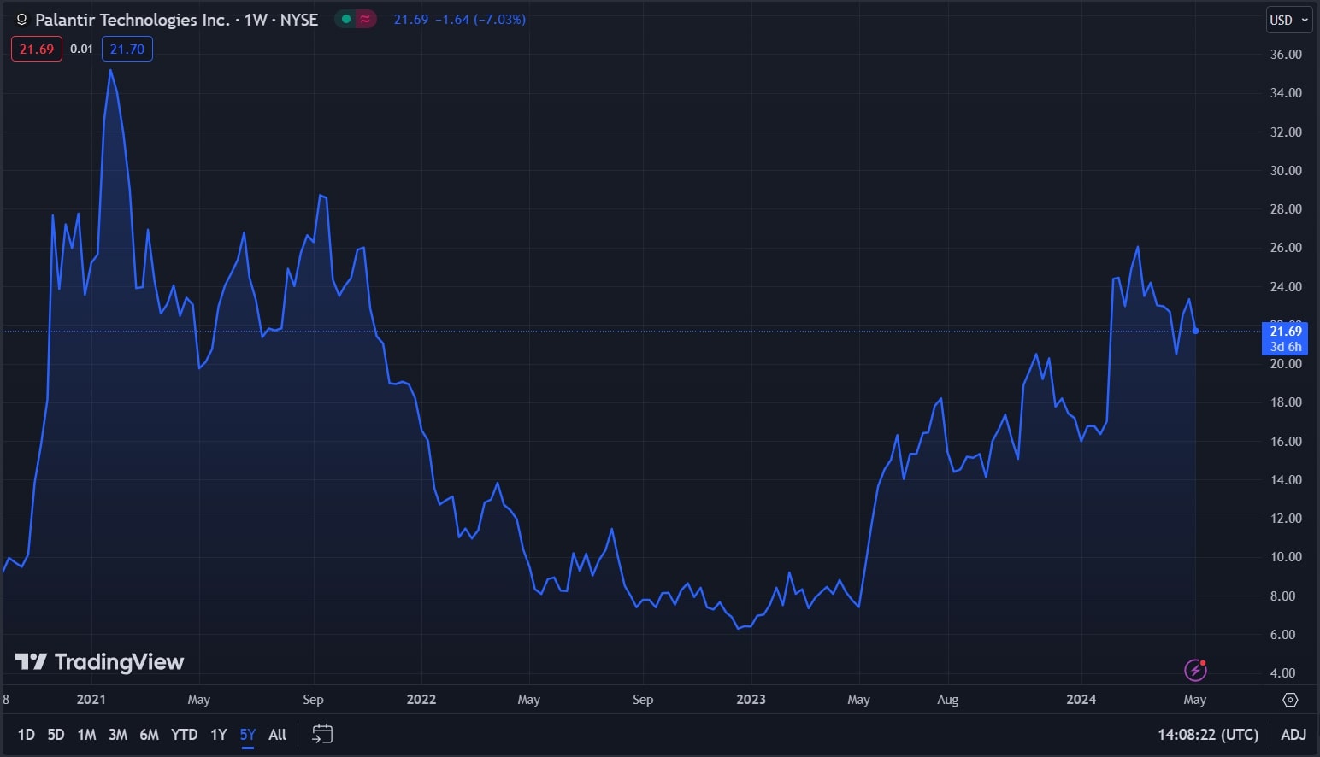Click the UTC clock time 14:08:22

[1208, 735]
